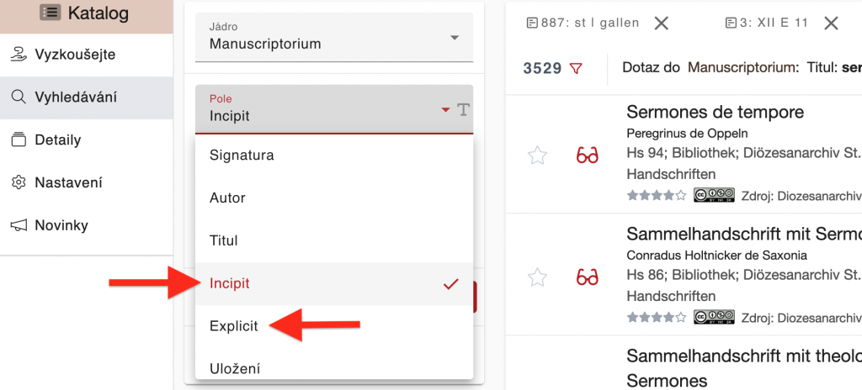Click the Novinky megaphone icon
The width and height of the screenshot is (862, 390).
point(19,225)
